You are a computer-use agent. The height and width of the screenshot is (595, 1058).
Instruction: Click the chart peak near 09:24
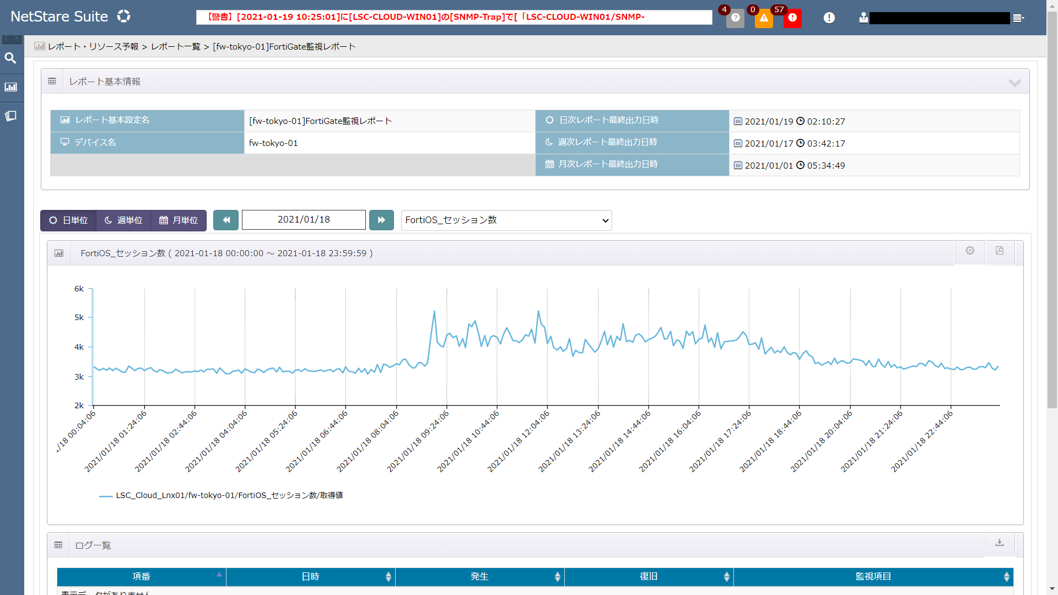[x=434, y=311]
